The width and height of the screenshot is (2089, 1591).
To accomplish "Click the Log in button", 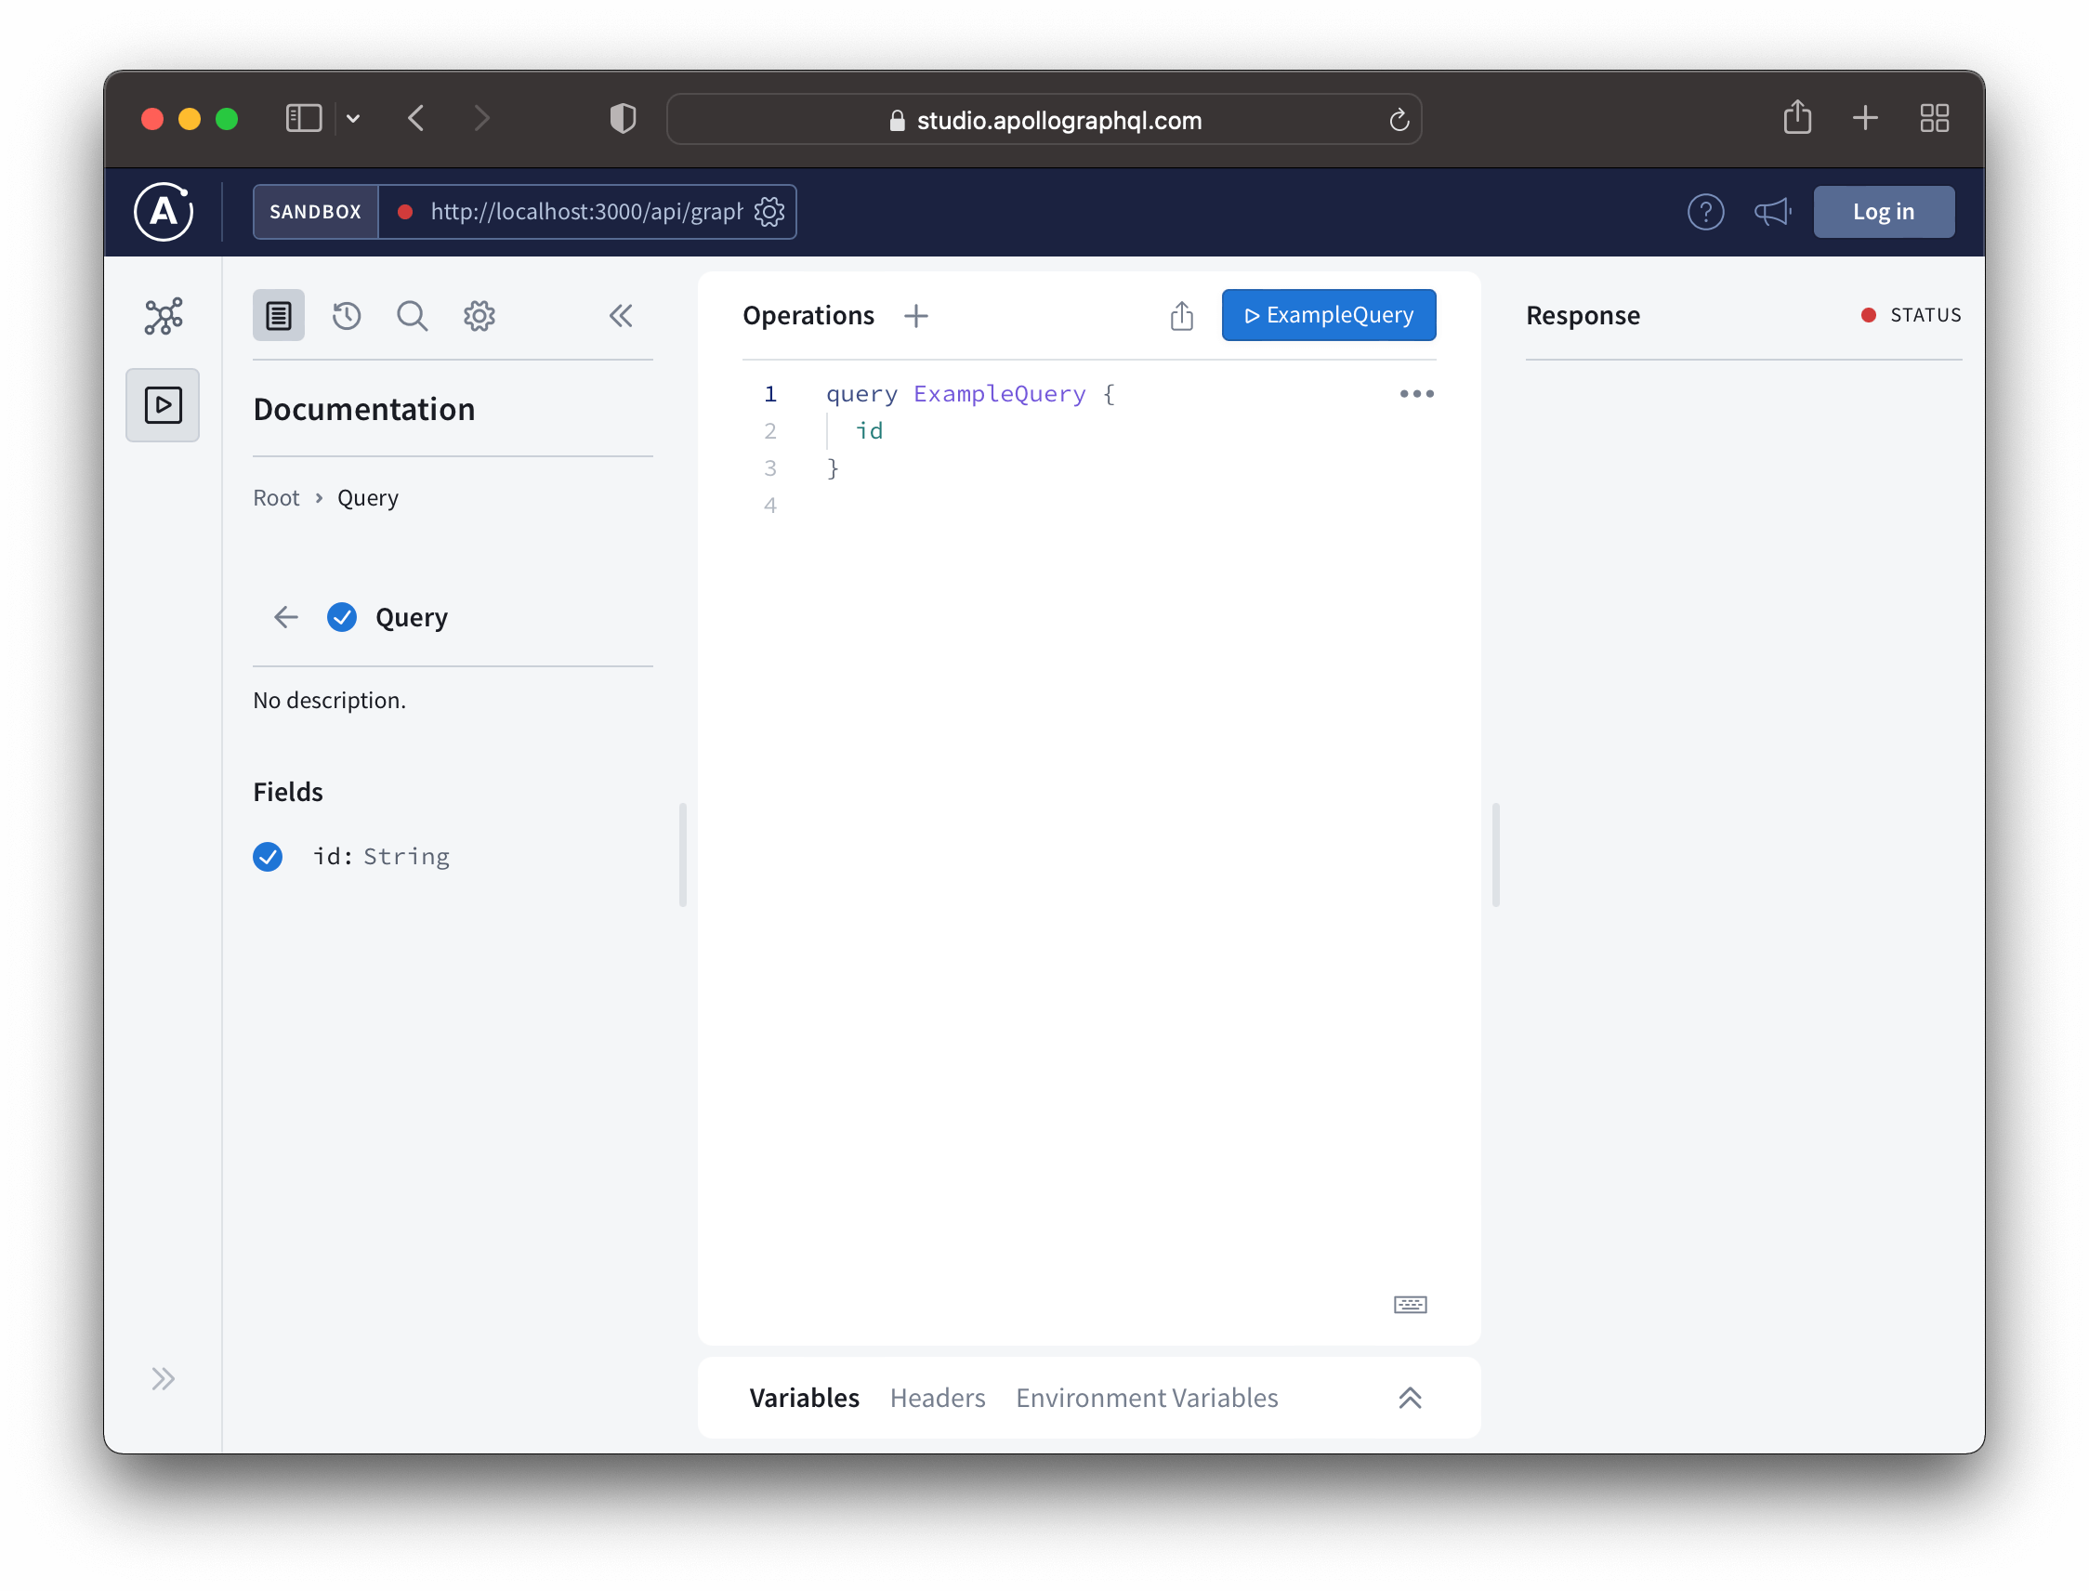I will [x=1883, y=212].
